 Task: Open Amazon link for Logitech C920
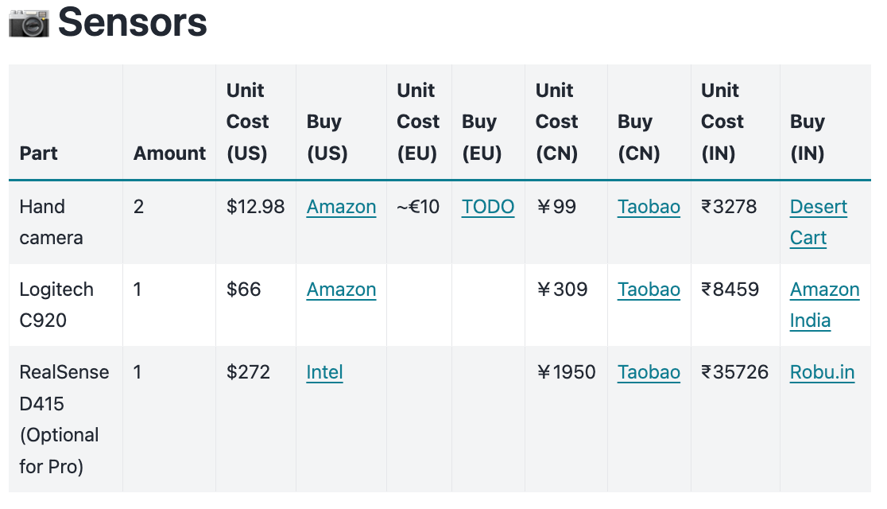tap(341, 289)
